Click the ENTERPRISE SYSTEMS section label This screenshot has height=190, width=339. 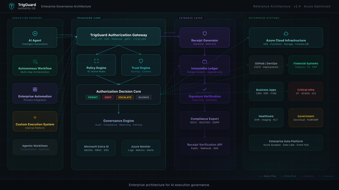264,18
